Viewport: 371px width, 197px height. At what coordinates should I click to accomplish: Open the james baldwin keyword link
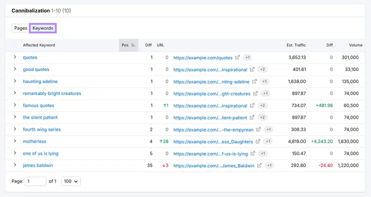click(38, 165)
